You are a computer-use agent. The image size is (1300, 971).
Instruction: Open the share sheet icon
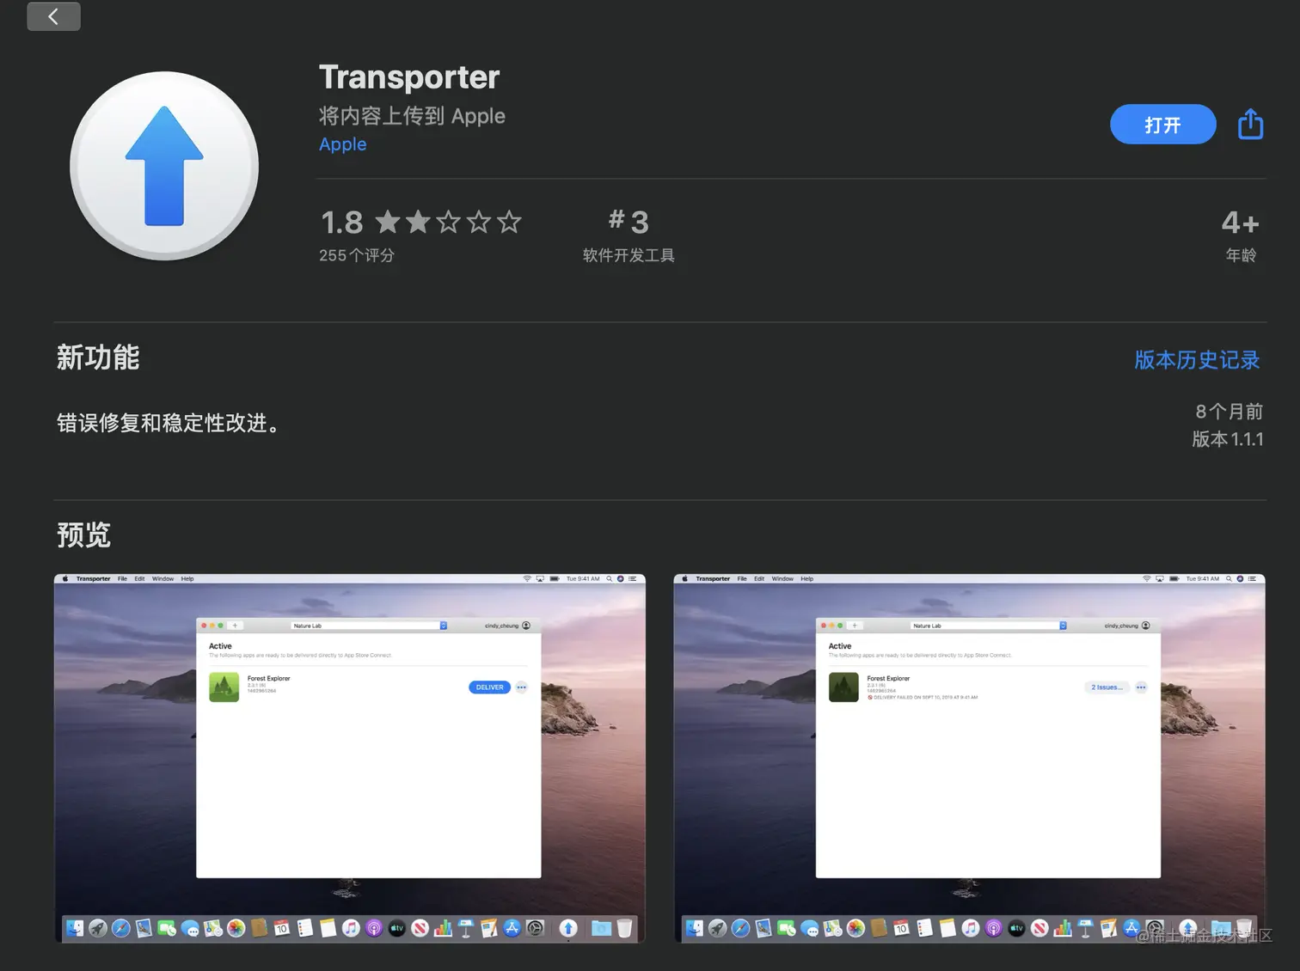(1250, 125)
